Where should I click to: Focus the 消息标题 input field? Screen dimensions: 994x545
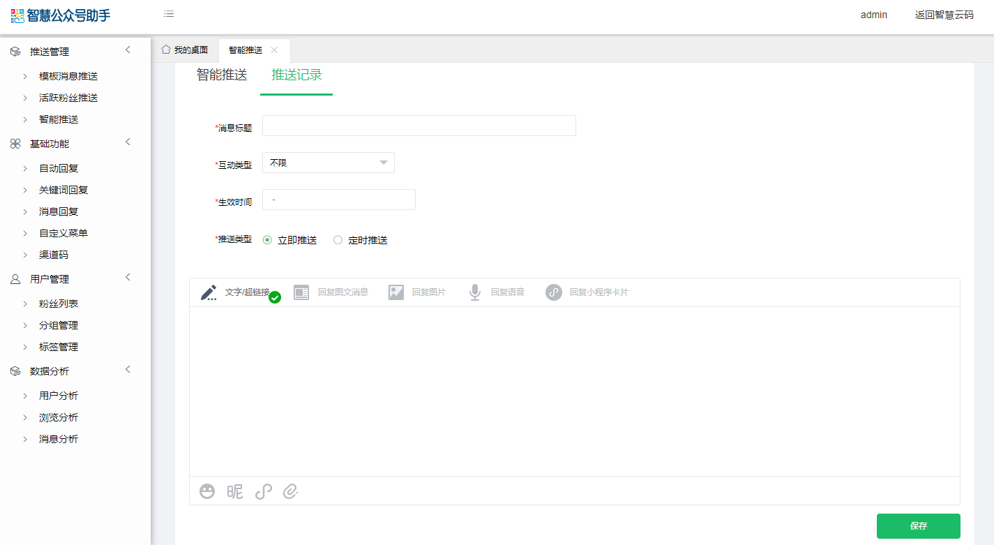pos(419,126)
